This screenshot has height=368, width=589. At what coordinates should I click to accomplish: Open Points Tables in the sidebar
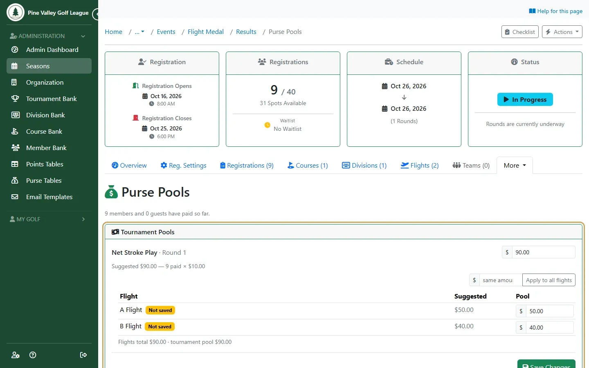pyautogui.click(x=49, y=164)
